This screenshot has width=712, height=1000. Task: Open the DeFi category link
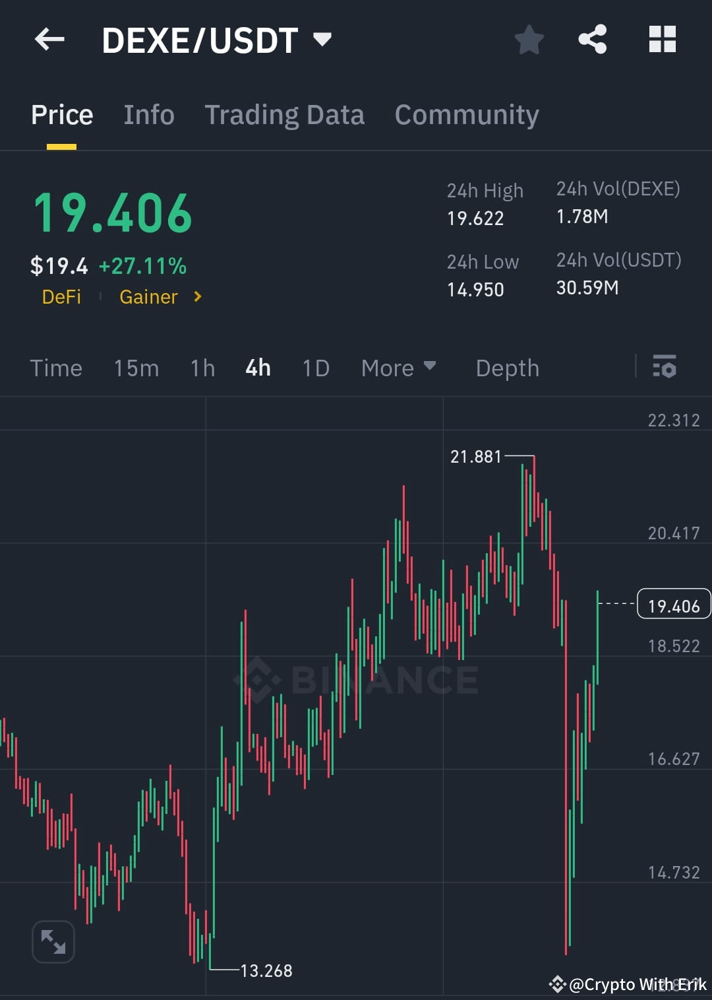pos(62,297)
